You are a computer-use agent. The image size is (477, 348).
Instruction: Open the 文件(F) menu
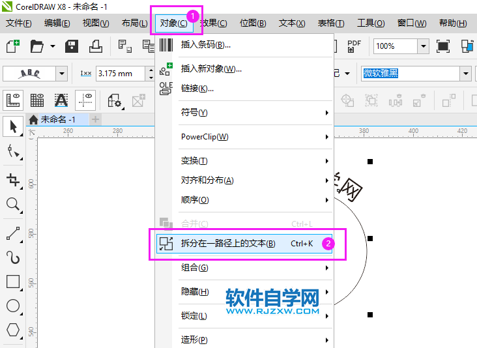pos(18,23)
